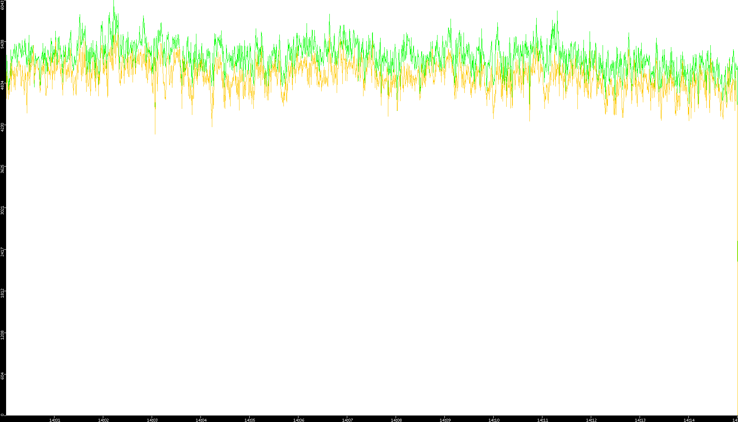Select the 14:06 time axis label
This screenshot has width=738, height=422.
(x=298, y=420)
